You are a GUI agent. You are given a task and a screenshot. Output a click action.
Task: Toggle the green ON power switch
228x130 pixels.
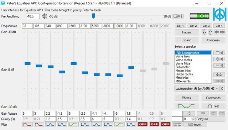(199, 16)
